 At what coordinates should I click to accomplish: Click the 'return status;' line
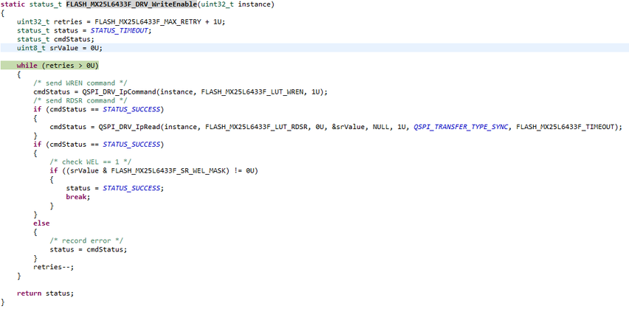point(45,293)
